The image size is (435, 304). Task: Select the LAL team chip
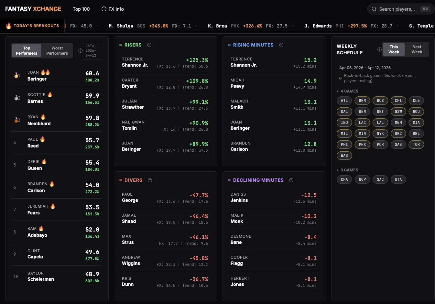pyautogui.click(x=380, y=123)
